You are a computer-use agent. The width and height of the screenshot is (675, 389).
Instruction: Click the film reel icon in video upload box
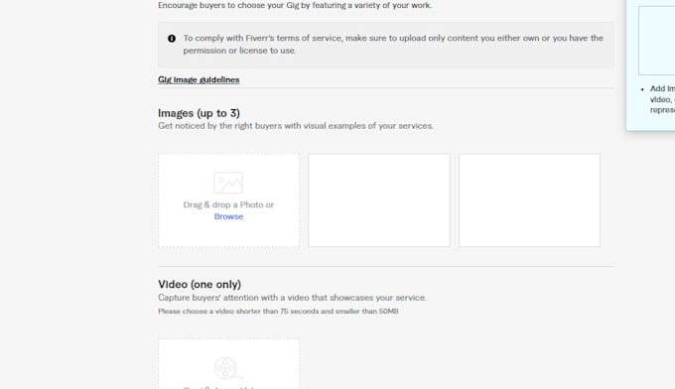tap(227, 368)
